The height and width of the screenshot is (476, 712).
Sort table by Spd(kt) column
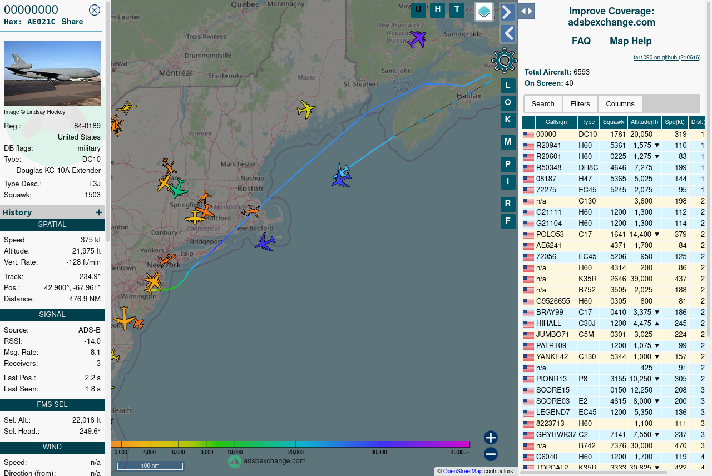pos(675,122)
